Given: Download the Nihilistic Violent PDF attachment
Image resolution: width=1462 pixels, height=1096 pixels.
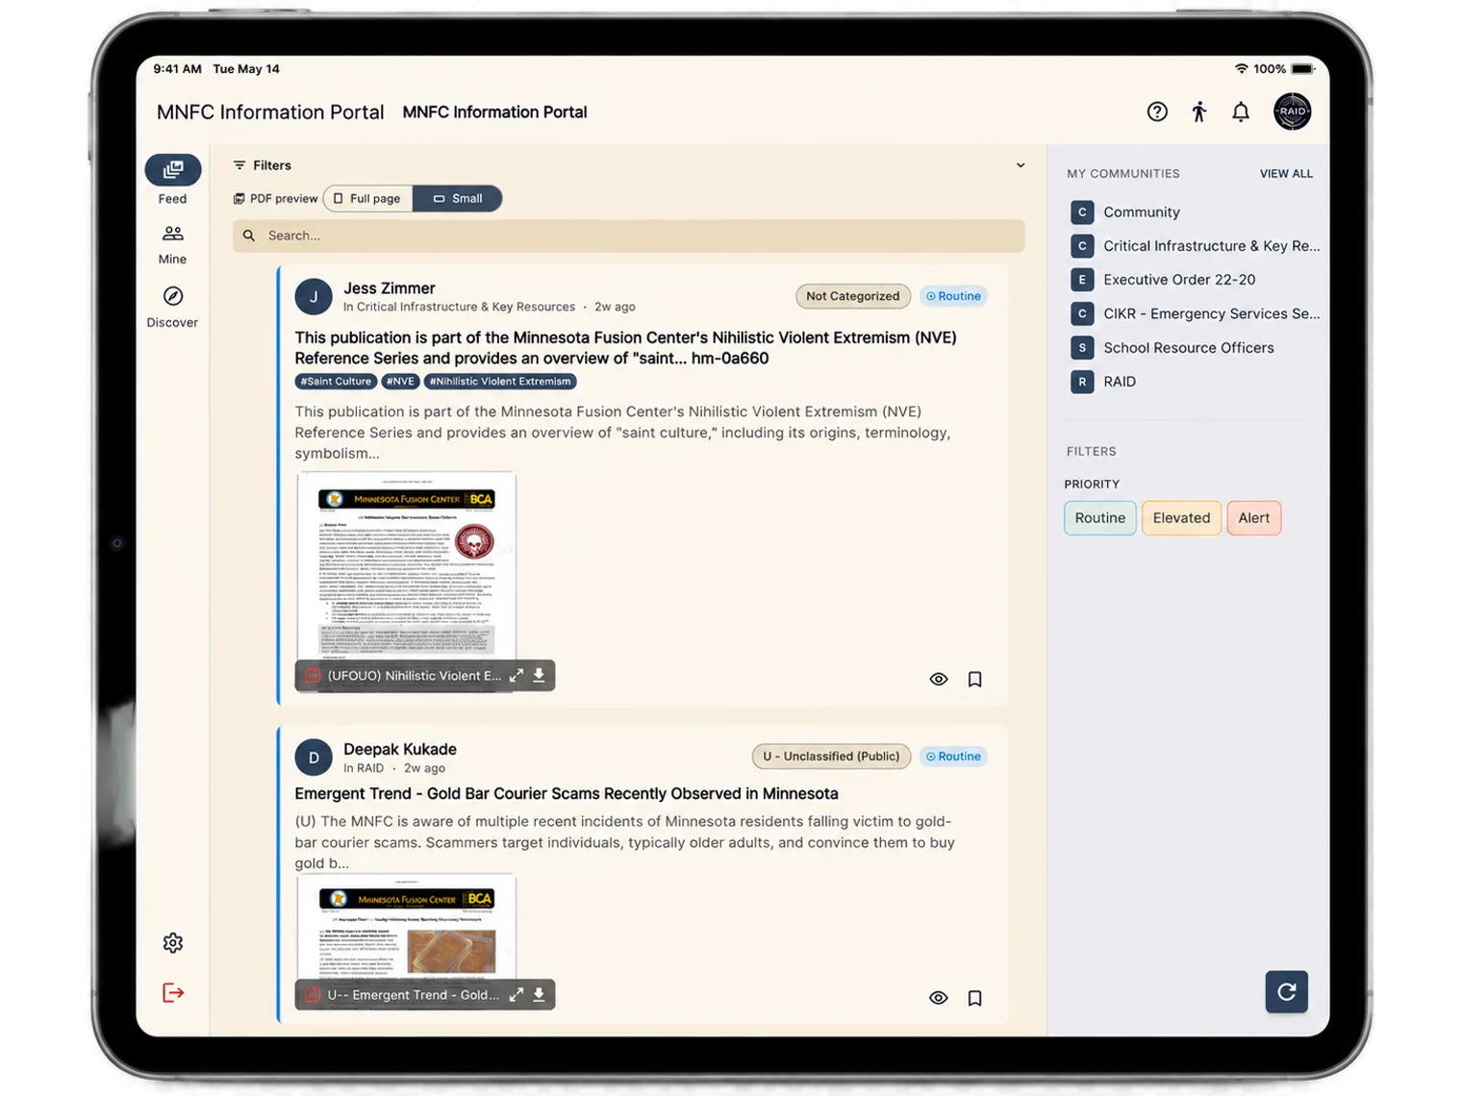Looking at the screenshot, I should click(x=540, y=676).
